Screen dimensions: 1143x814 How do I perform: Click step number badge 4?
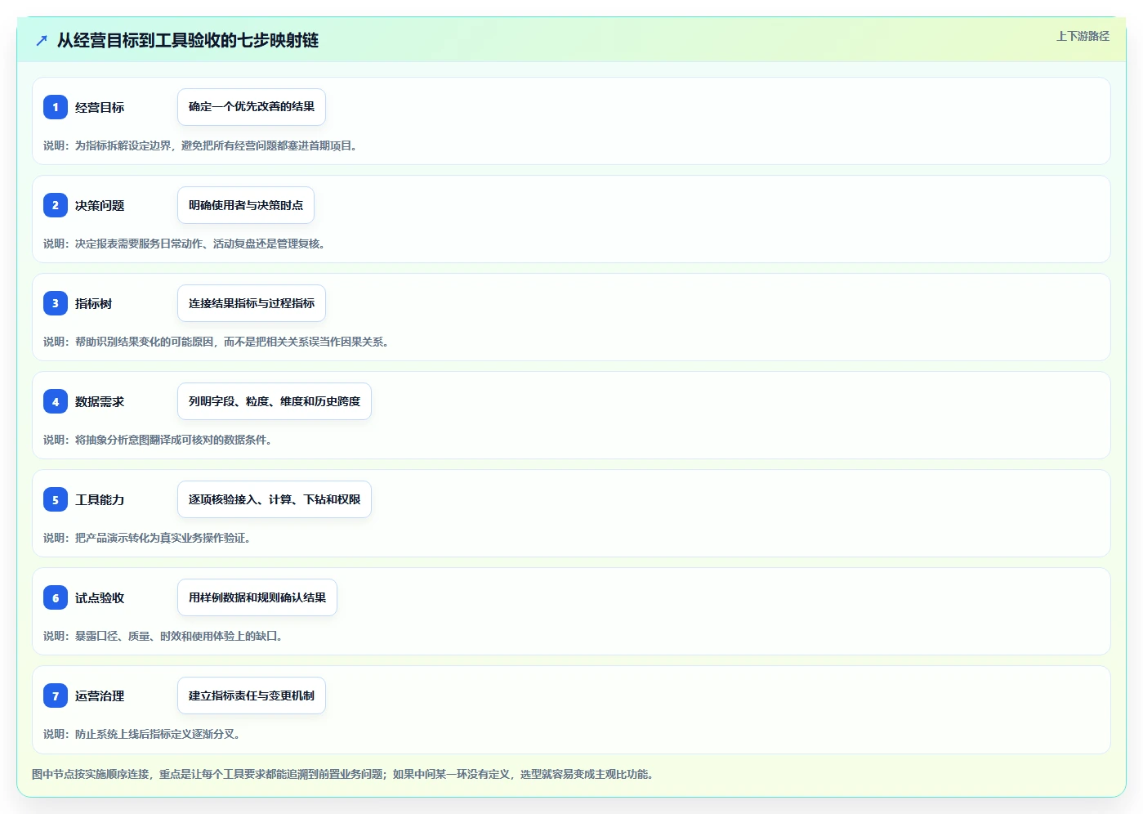56,401
